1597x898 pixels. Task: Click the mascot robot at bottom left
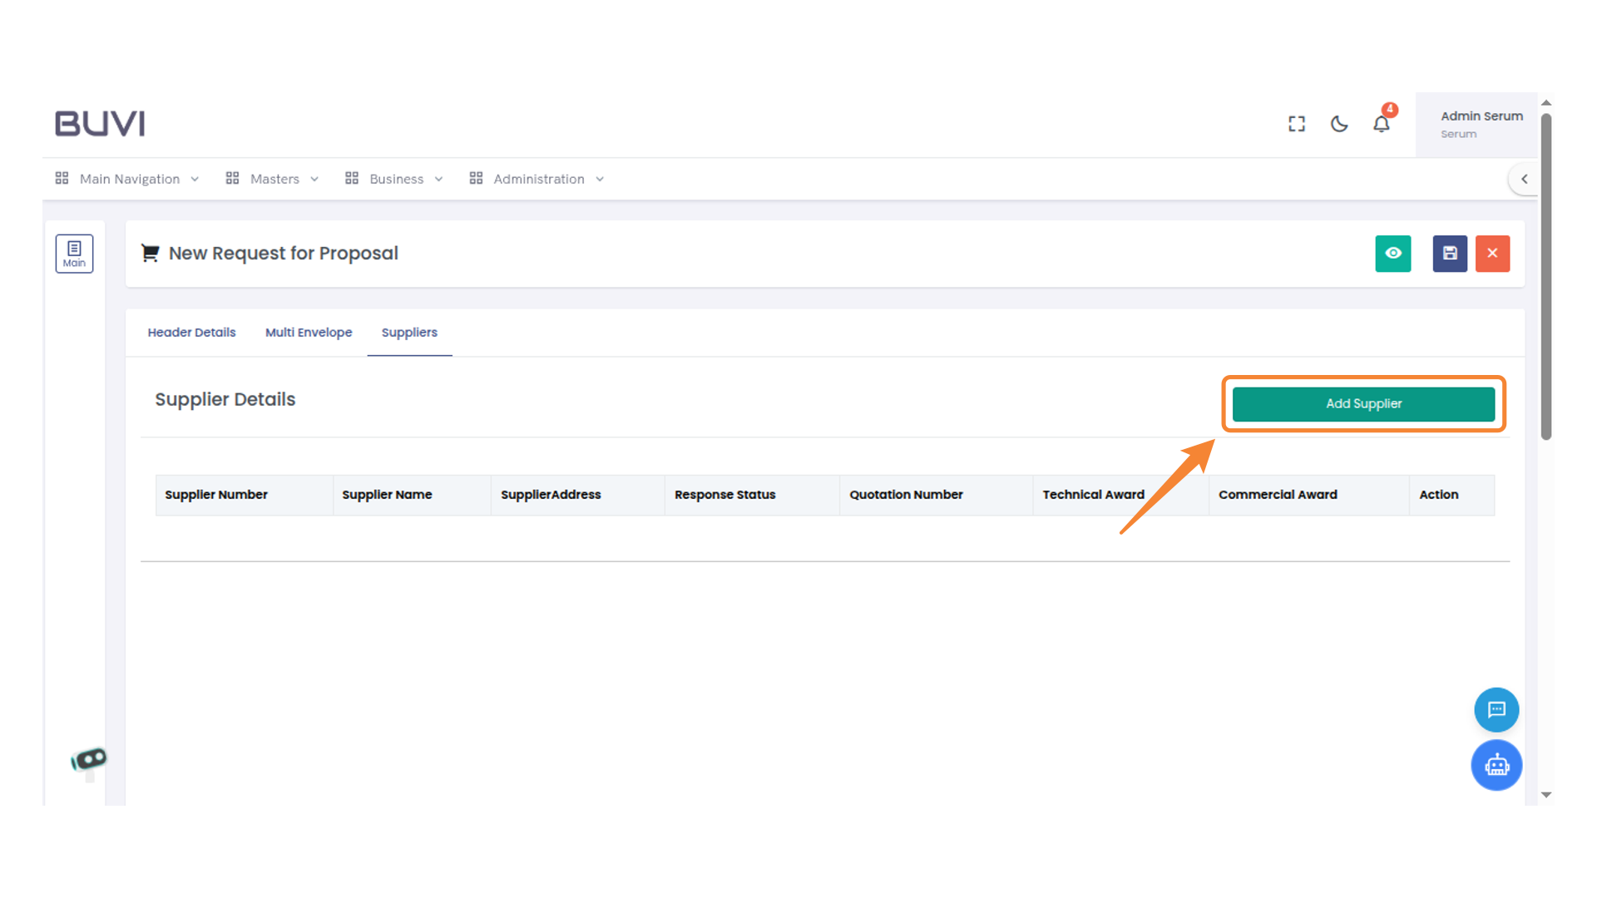(89, 761)
